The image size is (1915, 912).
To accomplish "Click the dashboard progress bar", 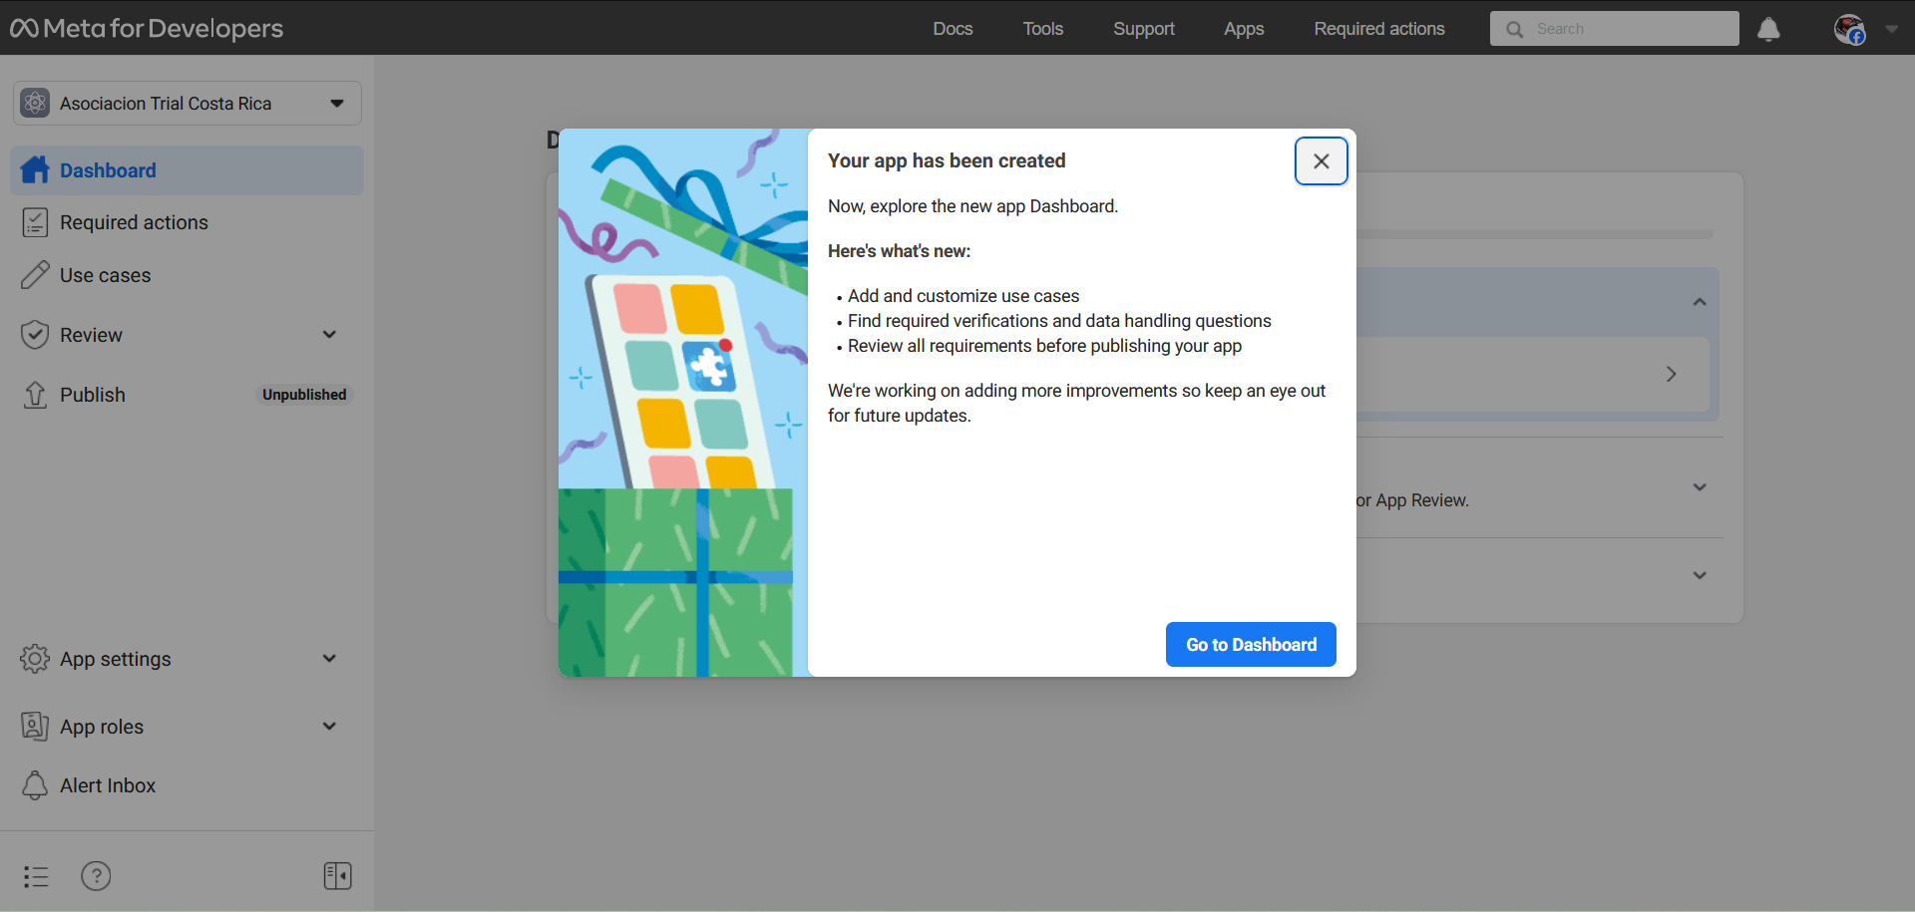I will coord(1535,234).
